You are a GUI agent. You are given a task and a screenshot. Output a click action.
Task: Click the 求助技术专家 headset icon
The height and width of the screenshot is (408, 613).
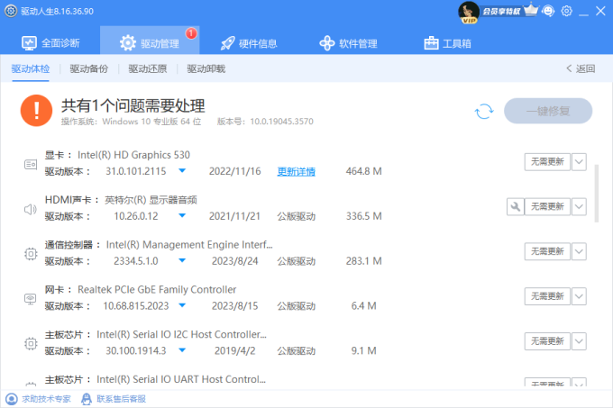(x=12, y=399)
